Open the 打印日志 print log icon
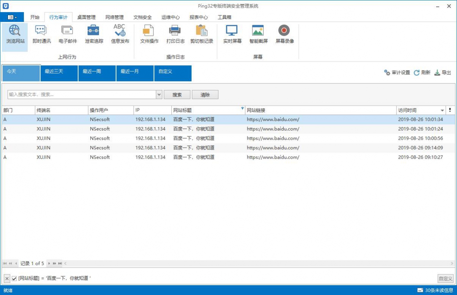The image size is (457, 295). pos(175,35)
